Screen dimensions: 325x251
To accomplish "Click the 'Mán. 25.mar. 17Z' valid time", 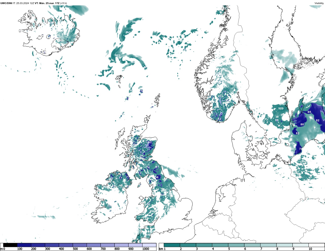I will pyautogui.click(x=49, y=3).
